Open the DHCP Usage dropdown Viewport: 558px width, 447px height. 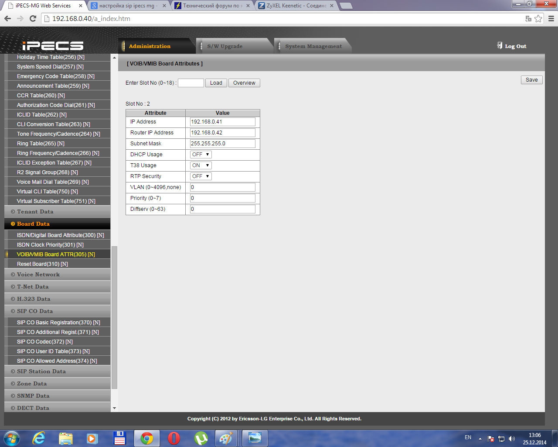pos(201,155)
